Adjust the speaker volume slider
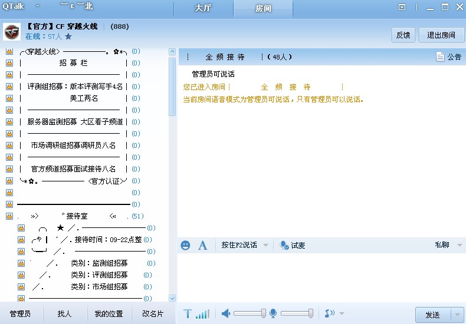This screenshot has width=466, height=324. (x=250, y=313)
